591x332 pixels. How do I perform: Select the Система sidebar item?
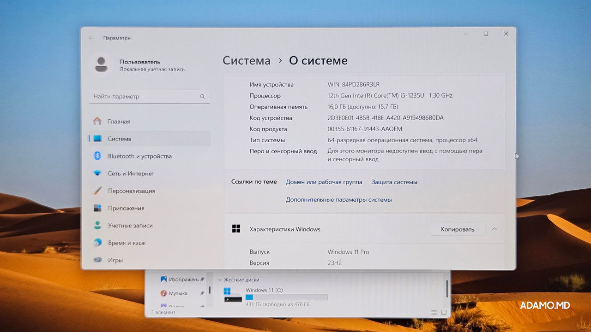point(150,139)
